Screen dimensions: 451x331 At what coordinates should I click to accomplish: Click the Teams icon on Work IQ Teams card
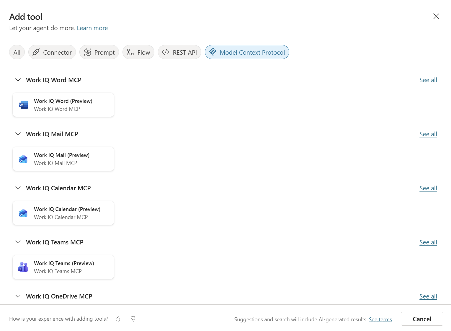[23, 267]
